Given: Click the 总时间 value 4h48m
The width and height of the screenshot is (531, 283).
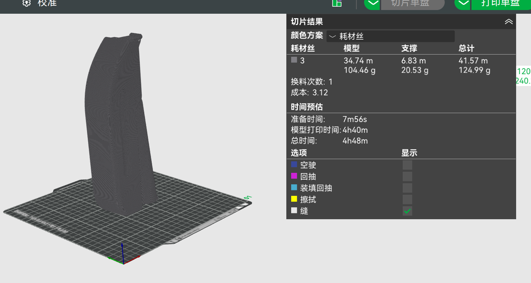Looking at the screenshot, I should tap(355, 141).
